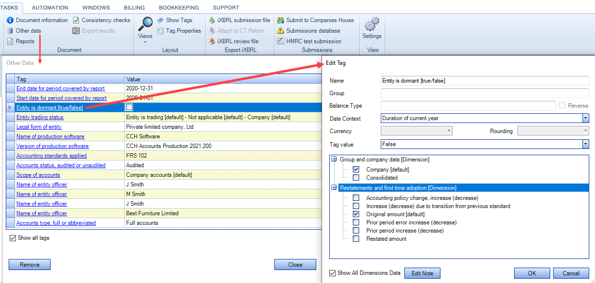Check the Consolidated dimension checkbox
Screen dimensions: 595x283
coord(356,178)
